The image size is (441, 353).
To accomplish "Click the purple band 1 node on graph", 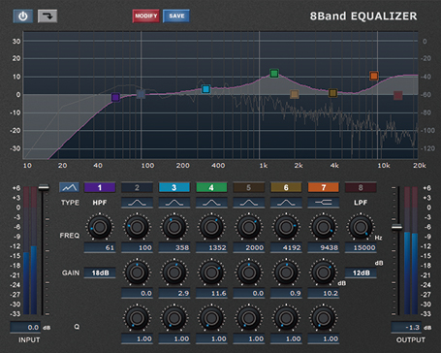I will 115,97.
